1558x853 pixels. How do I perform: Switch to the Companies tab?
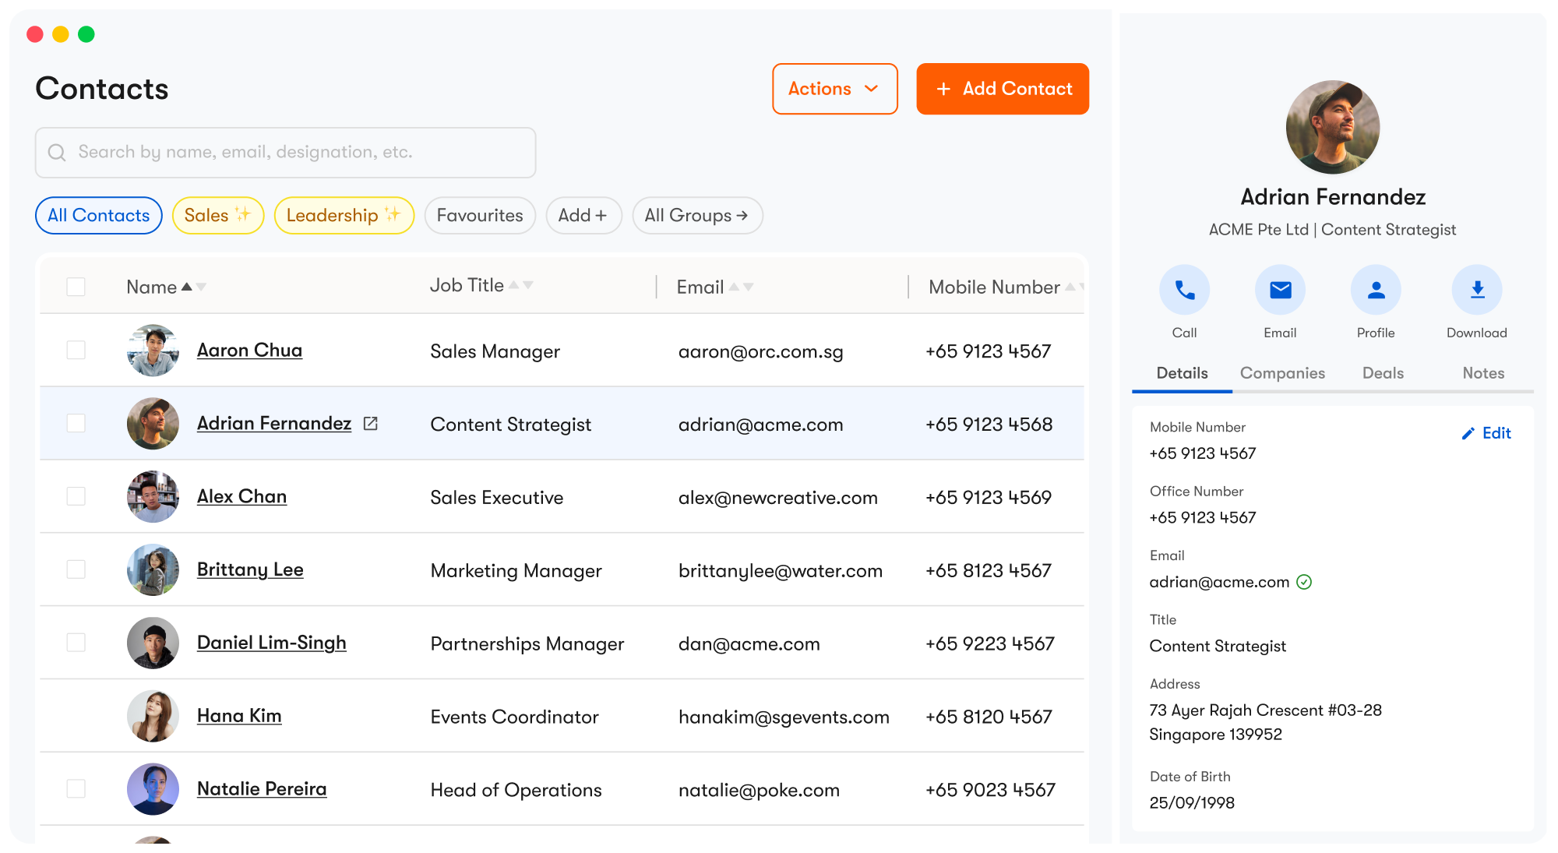pos(1282,373)
